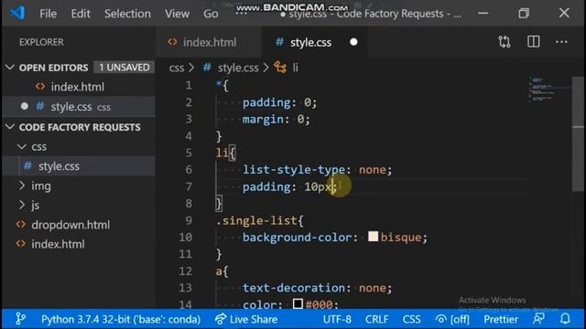Collapse the css folder
Screen dimensions: 586x329
(x=22, y=146)
